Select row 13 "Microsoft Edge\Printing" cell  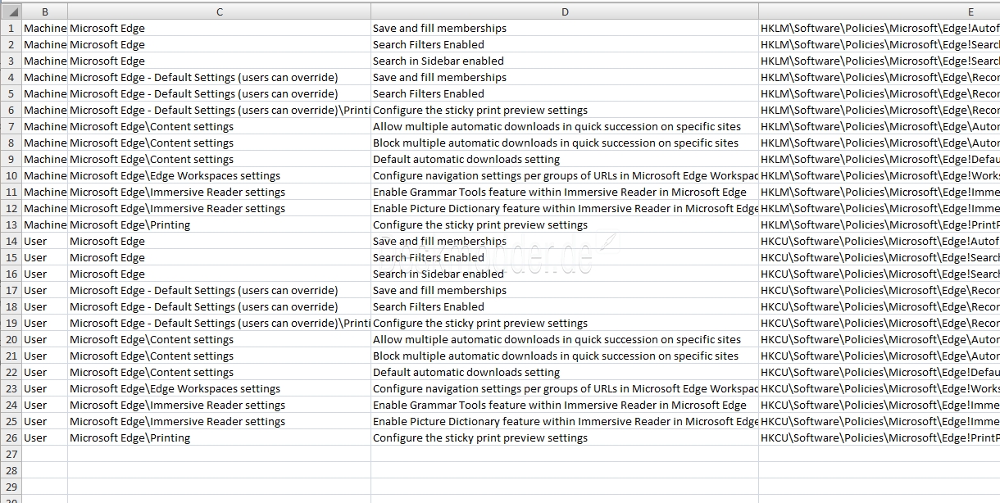[x=219, y=224]
